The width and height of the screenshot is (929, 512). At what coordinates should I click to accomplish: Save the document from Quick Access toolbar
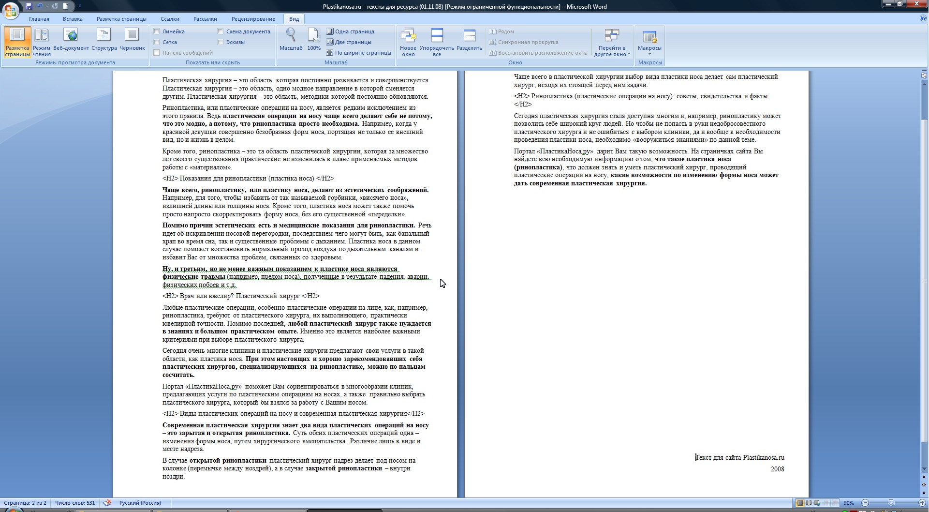(x=29, y=6)
